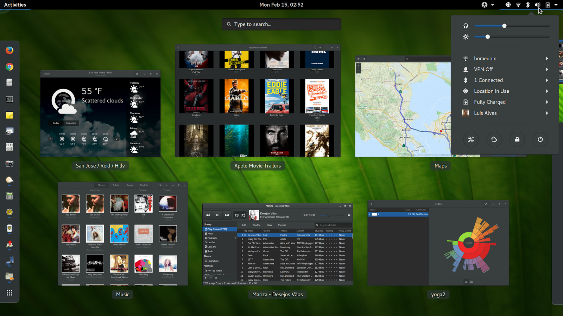Click the Clear button in Rhythmbox queue
This screenshot has width=563, height=316.
pos(270,225)
